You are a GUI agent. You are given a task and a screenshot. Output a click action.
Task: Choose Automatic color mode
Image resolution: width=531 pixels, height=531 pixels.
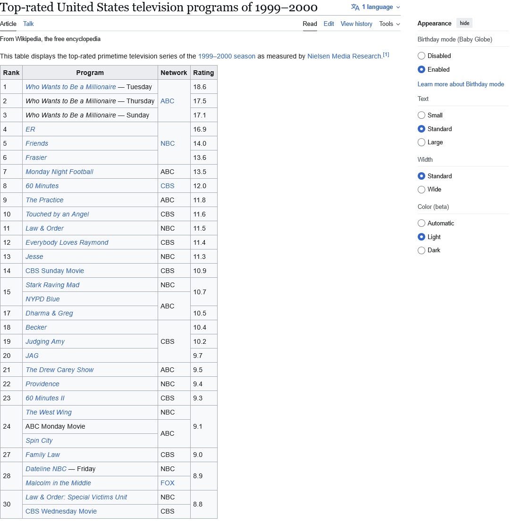[x=421, y=223]
